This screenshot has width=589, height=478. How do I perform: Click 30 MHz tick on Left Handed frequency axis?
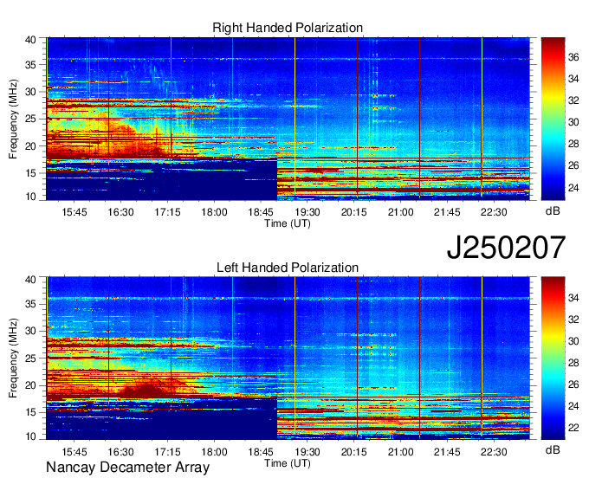(30, 331)
